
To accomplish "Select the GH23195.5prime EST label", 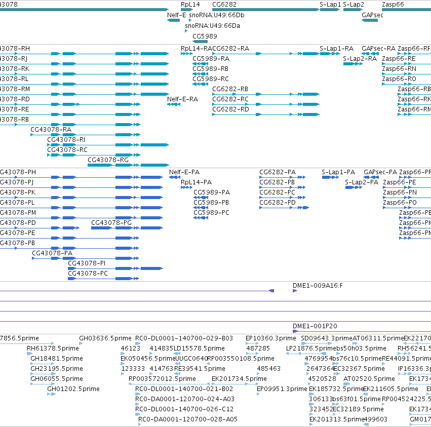I will point(57,369).
